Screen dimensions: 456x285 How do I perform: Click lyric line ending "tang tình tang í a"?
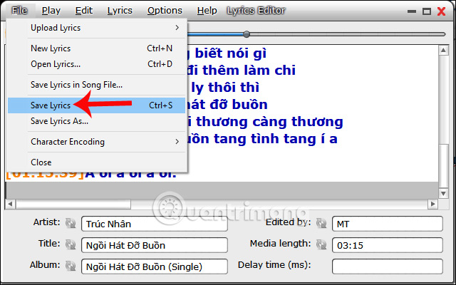[x=262, y=139]
